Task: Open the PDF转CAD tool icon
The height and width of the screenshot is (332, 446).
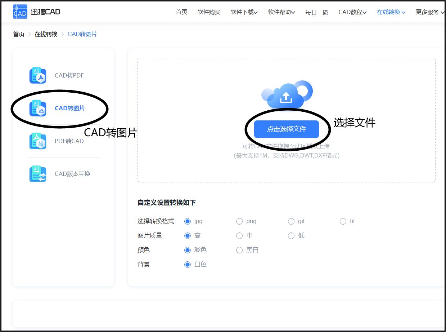Action: pyautogui.click(x=37, y=141)
